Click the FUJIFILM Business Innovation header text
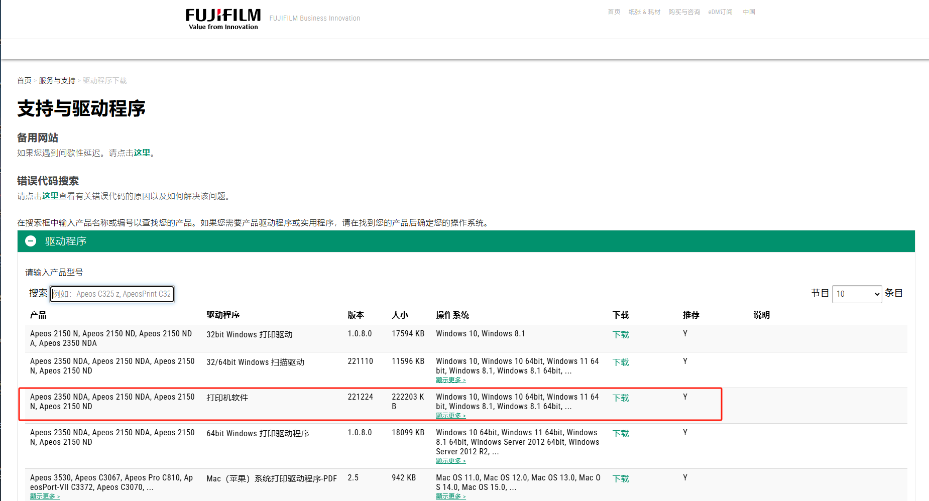929x501 pixels. [x=314, y=18]
